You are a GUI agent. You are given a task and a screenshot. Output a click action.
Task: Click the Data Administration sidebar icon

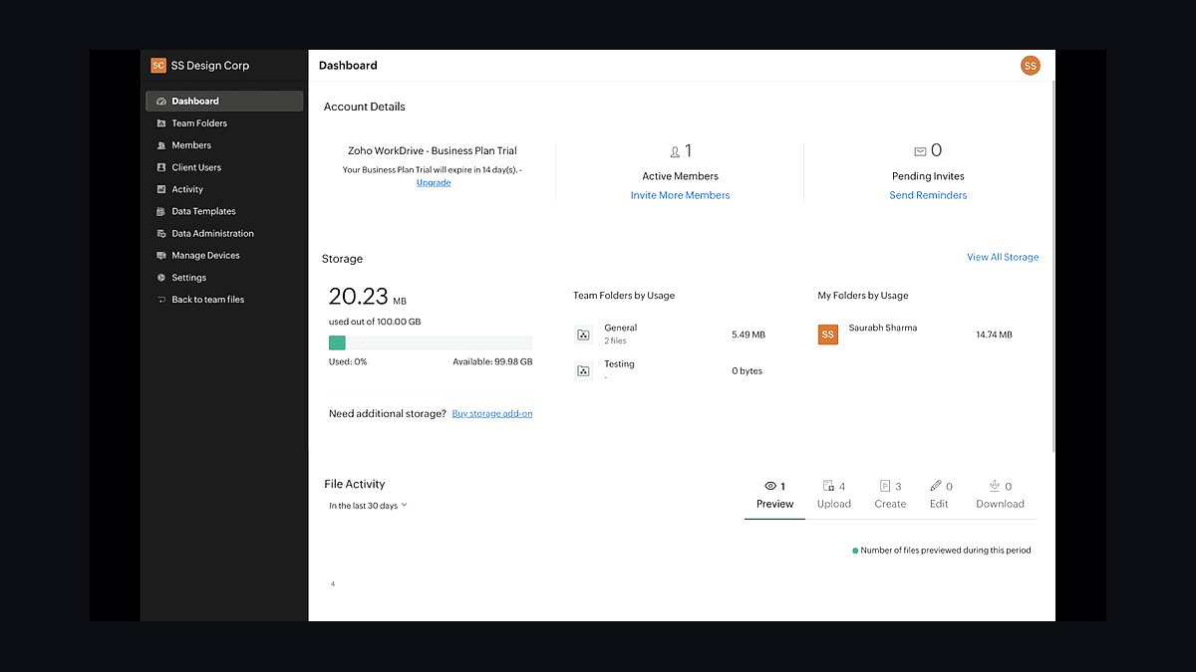(161, 234)
